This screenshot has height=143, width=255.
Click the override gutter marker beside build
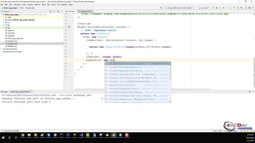tap(69, 27)
